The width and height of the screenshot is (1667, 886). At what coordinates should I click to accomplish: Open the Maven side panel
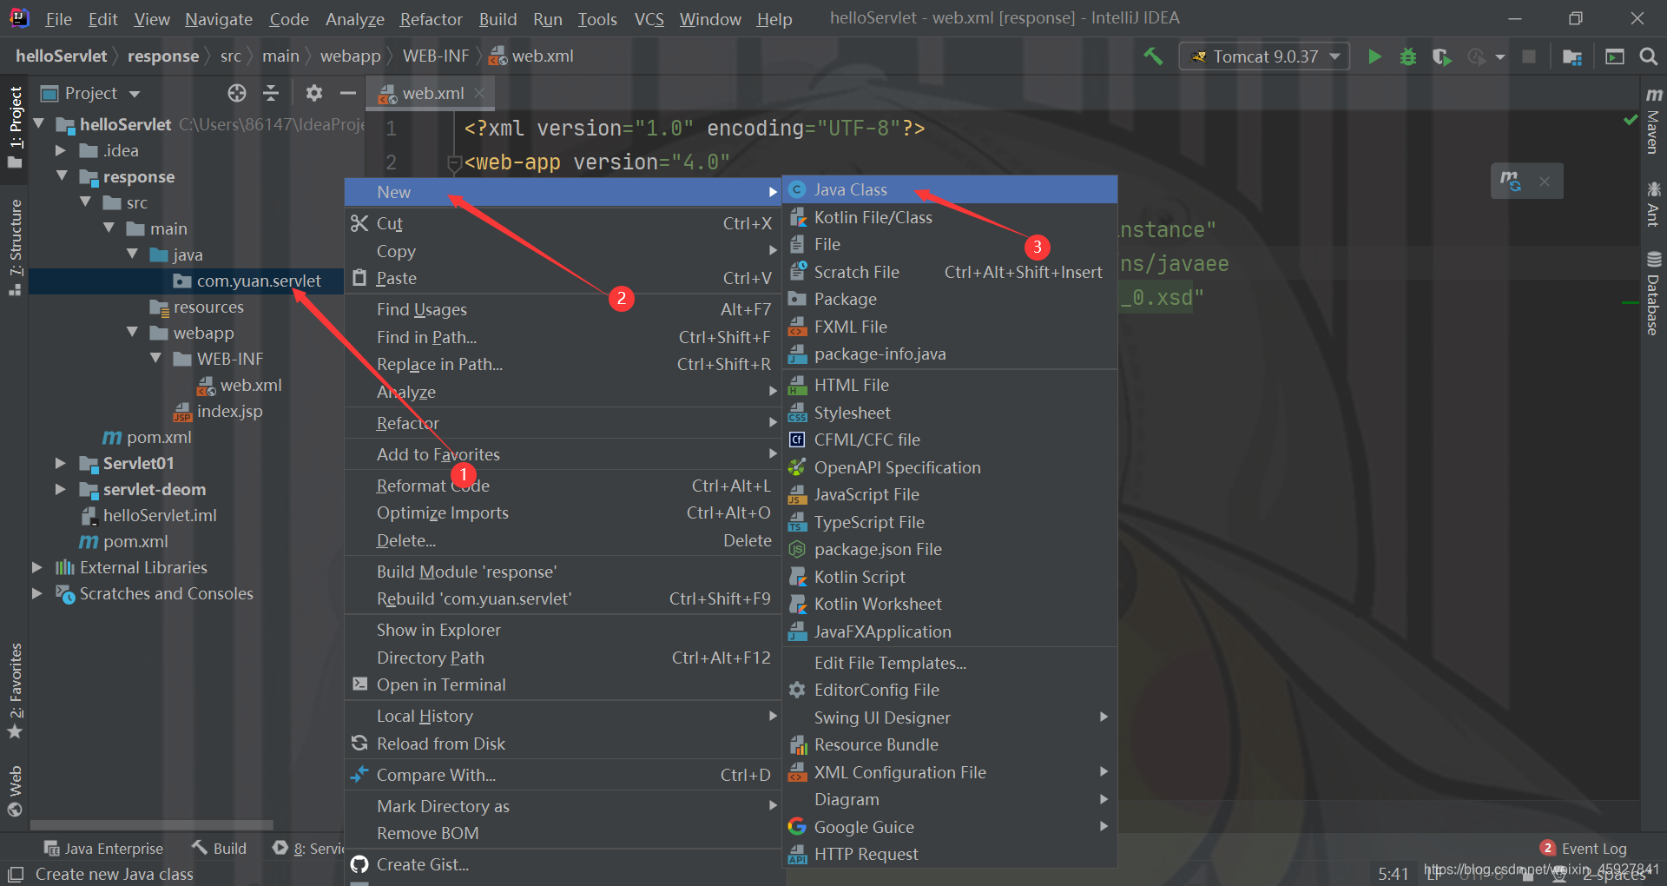tap(1653, 120)
